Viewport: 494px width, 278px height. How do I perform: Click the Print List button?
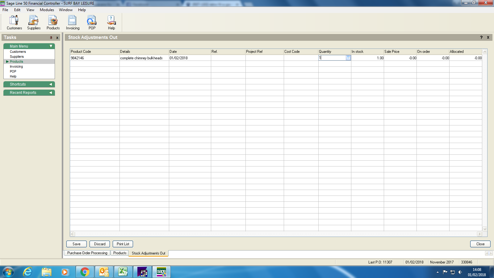click(123, 244)
